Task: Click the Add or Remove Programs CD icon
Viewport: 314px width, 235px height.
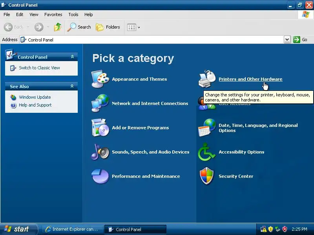Action: [100, 128]
